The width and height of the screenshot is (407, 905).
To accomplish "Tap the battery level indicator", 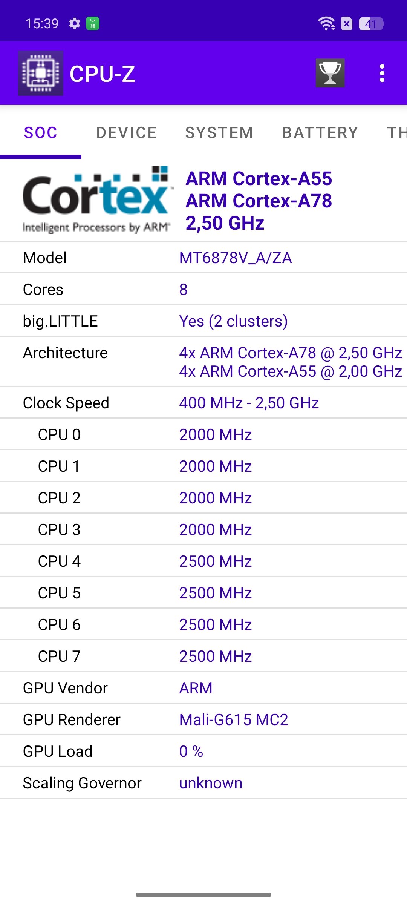I will (x=371, y=24).
